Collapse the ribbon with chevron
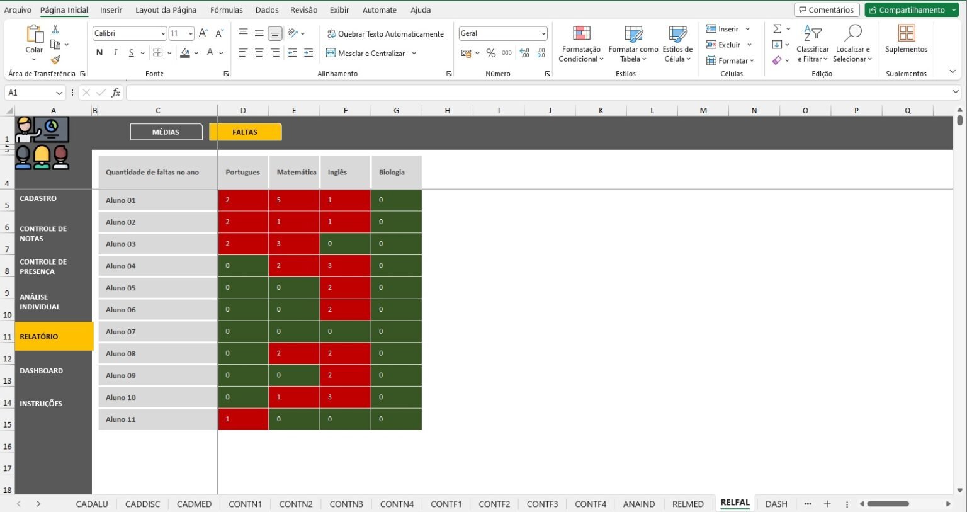 [953, 72]
